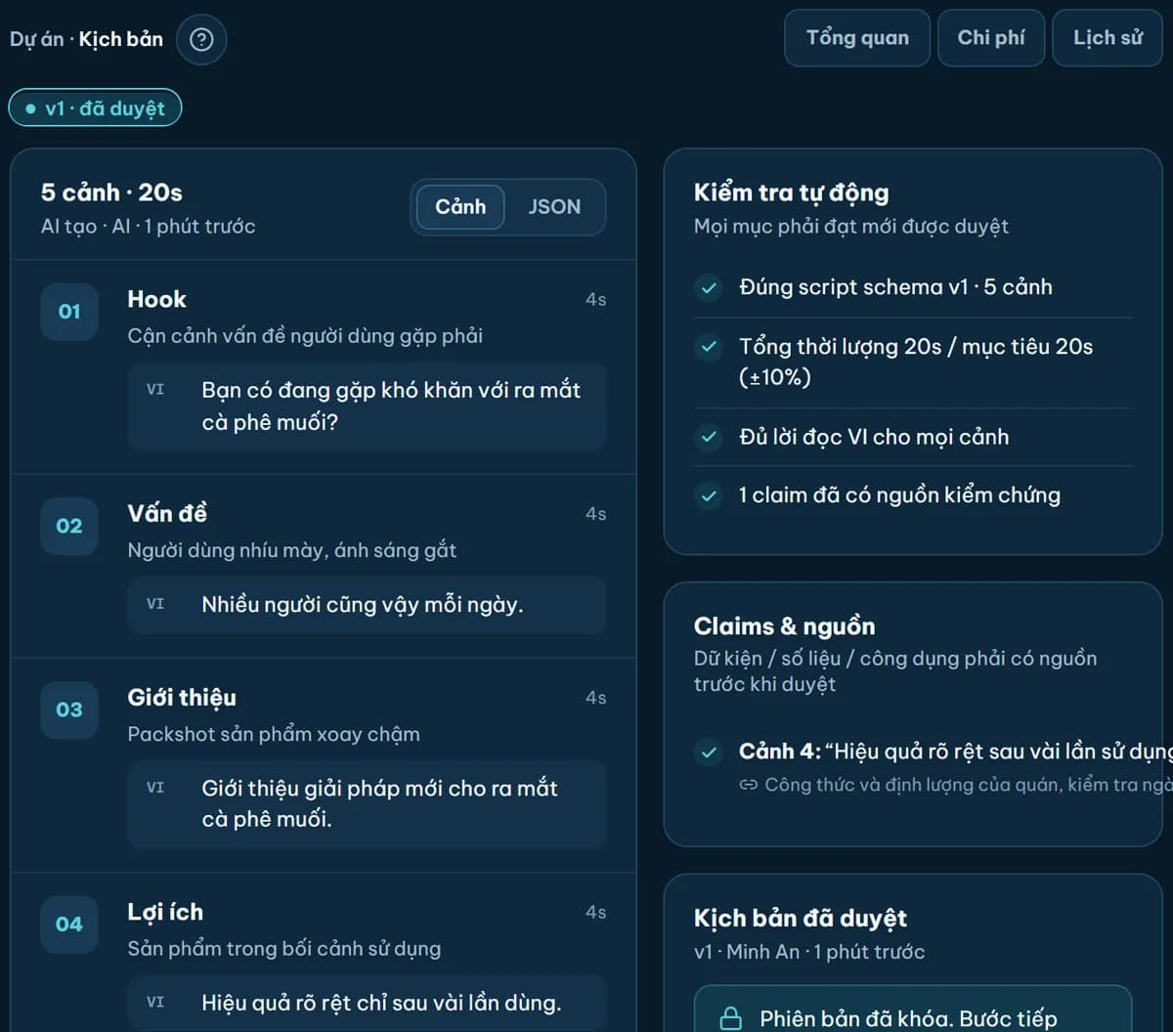
Task: Open the Chi phí tab
Action: coord(991,38)
